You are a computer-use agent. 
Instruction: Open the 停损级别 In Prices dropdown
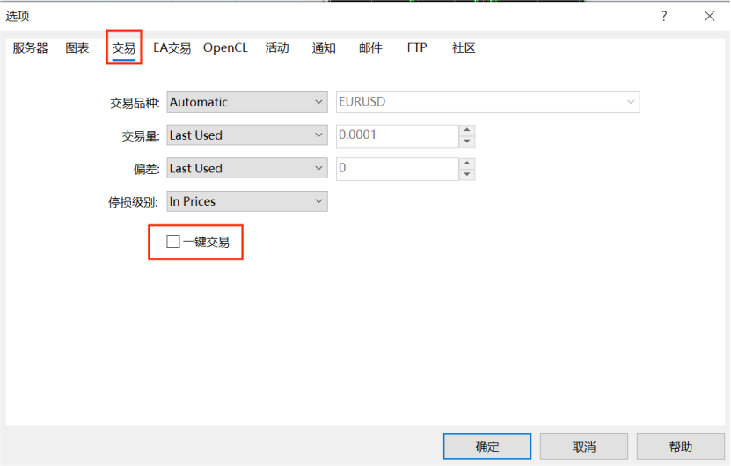(x=247, y=201)
